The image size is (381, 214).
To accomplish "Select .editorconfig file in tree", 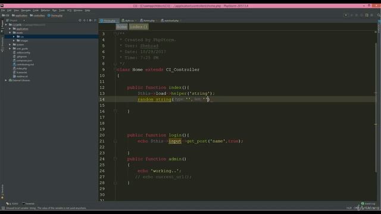I will pyautogui.click(x=21, y=53).
